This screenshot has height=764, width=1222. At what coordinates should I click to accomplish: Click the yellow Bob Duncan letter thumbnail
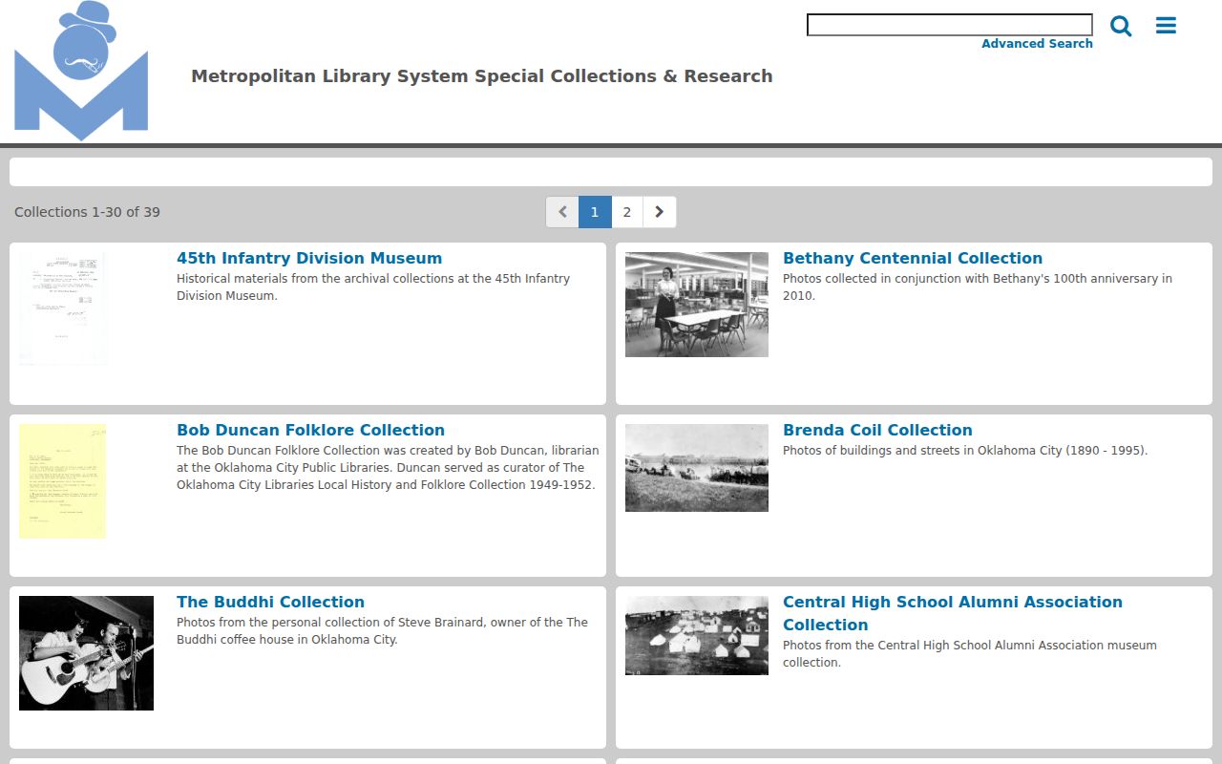63,481
